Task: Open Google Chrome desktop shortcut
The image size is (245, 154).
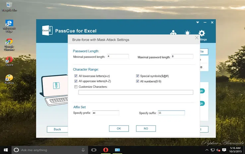Action: tap(9, 44)
